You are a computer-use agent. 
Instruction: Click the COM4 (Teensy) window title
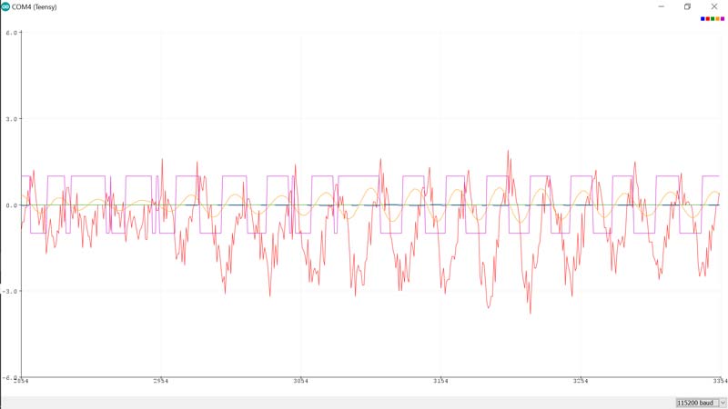click(x=35, y=6)
